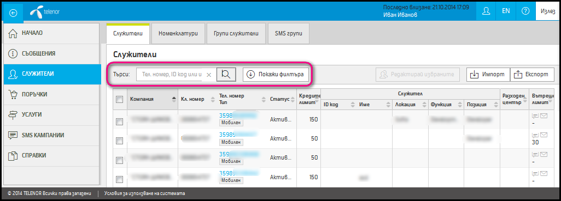
Task: Click the Импорт download icon
Action: tap(474, 75)
